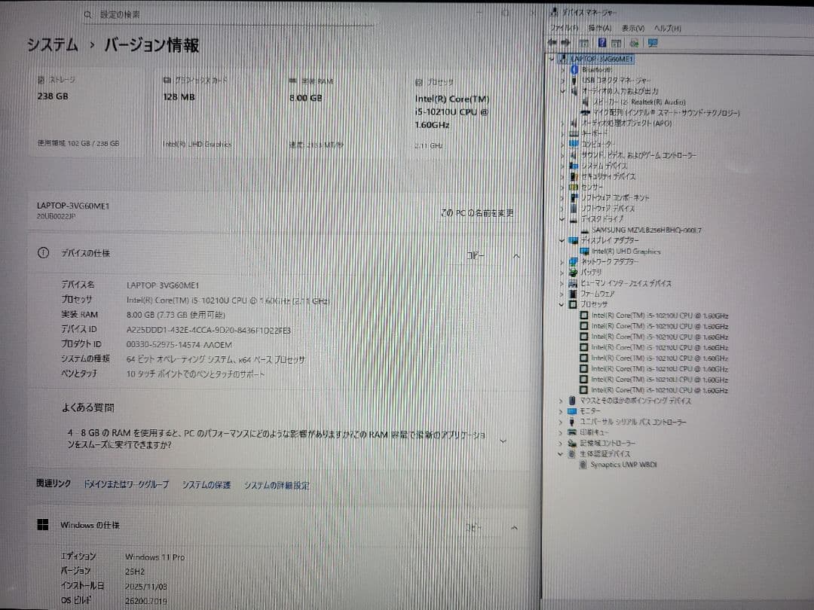This screenshot has width=814, height=610.
Task: Click the back arrow in Device Manager toolbar
Action: [x=554, y=43]
